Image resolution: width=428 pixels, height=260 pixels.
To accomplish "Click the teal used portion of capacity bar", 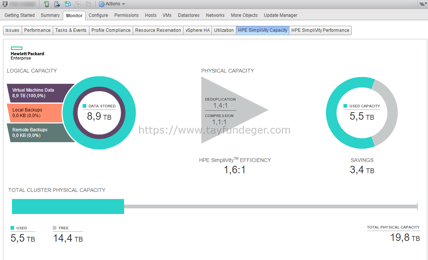I will point(68,207).
